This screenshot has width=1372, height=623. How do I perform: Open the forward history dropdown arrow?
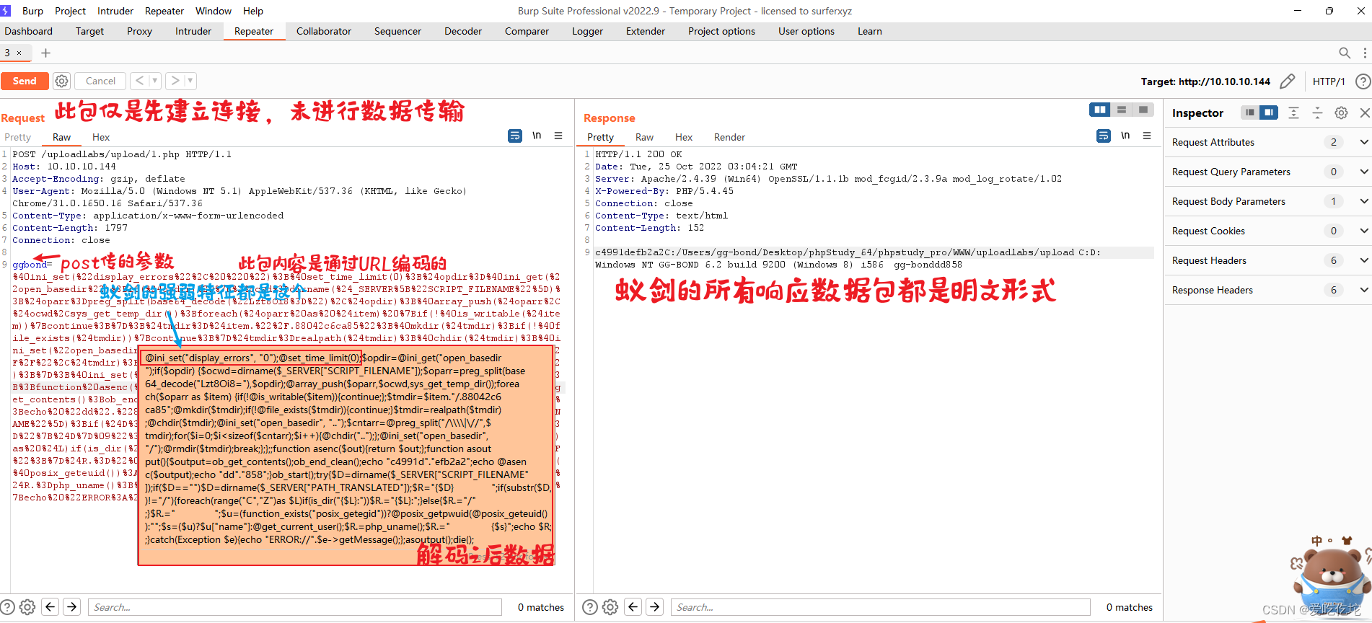tap(190, 81)
